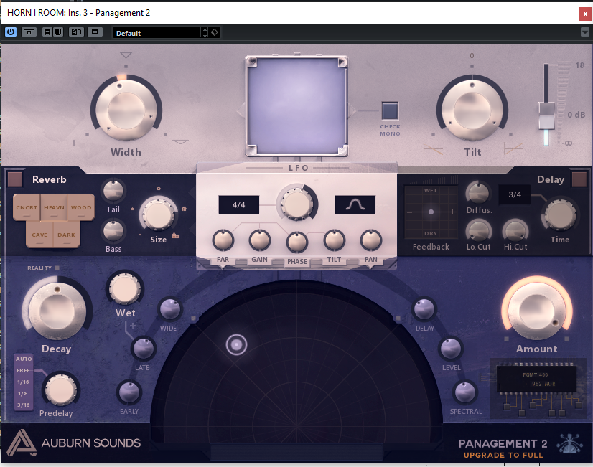Viewport: 593px width, 467px height.
Task: Open the preset management diamond icon
Action: click(215, 32)
